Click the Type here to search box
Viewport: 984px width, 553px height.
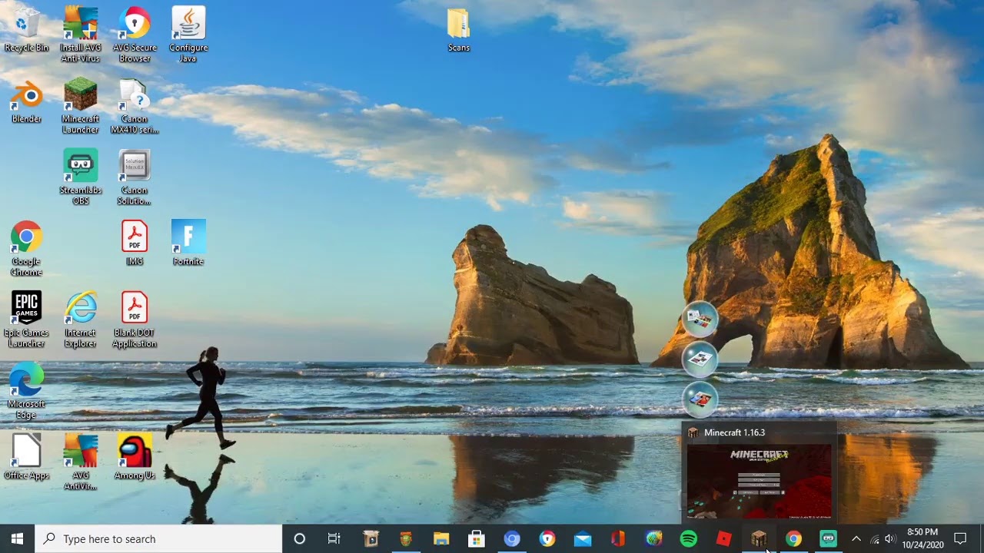tap(159, 539)
